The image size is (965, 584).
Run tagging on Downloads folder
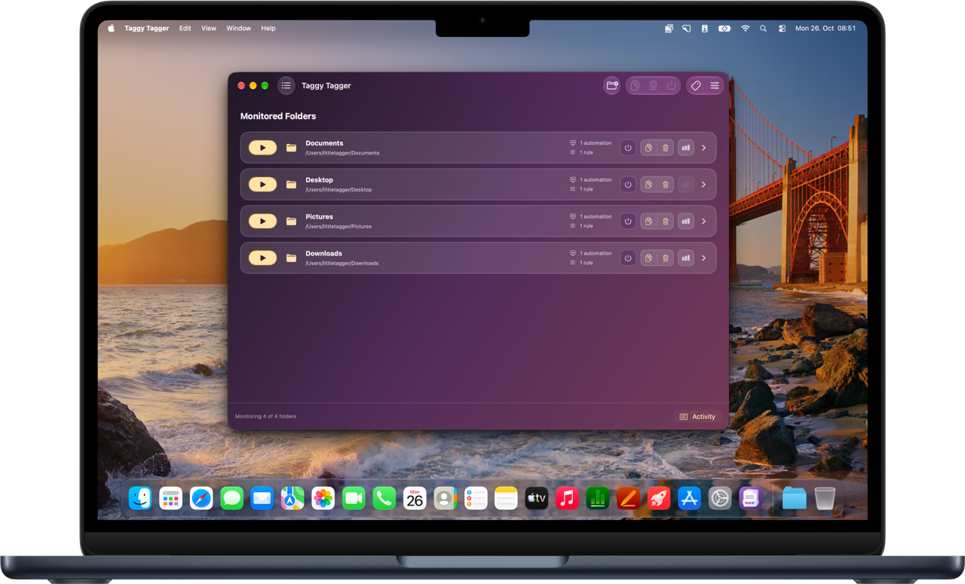point(262,258)
